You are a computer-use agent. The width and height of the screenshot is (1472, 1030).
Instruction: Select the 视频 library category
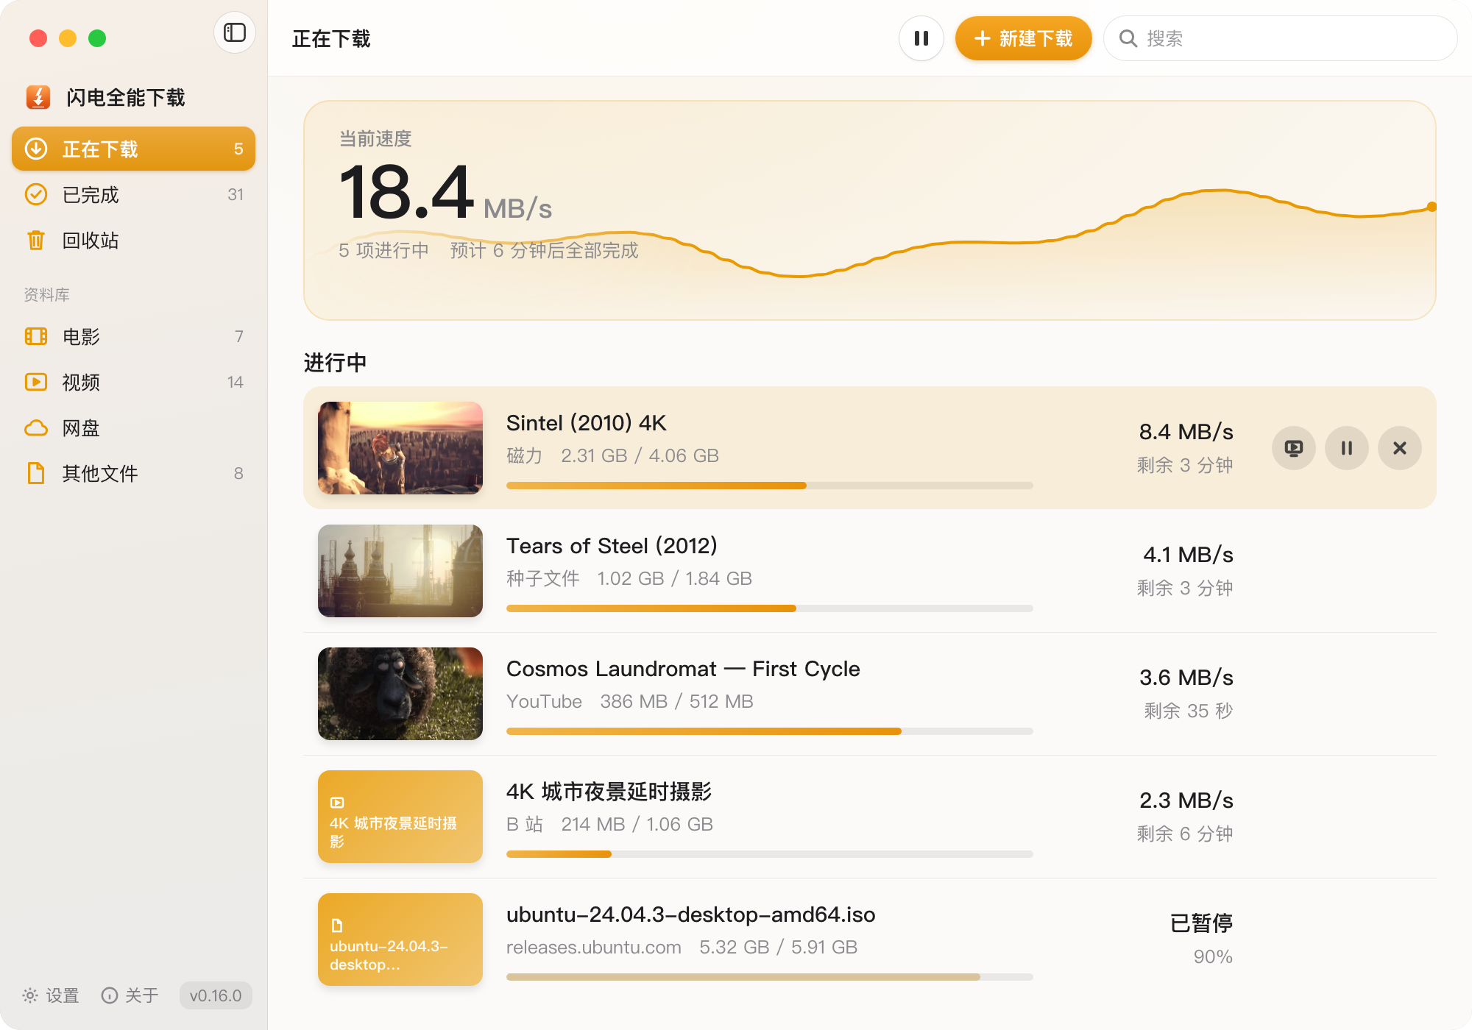tap(133, 383)
